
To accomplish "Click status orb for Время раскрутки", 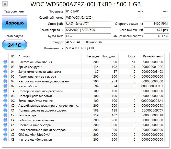I will coord(5,67).
